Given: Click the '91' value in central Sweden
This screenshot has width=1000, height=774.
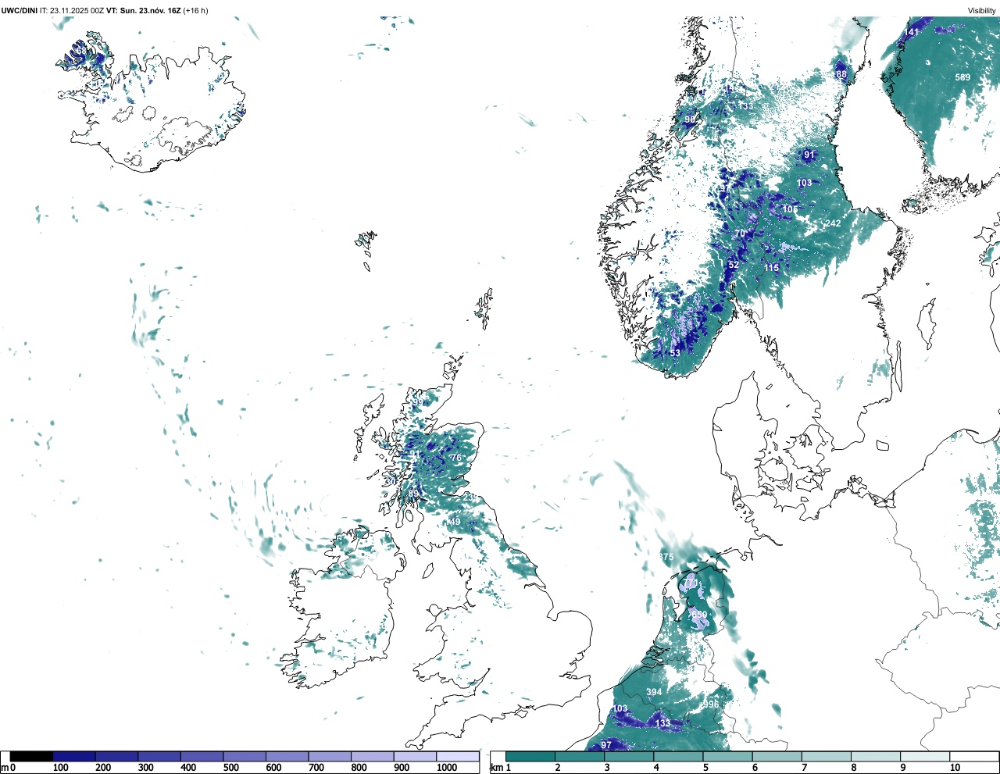Looking at the screenshot, I should [809, 155].
